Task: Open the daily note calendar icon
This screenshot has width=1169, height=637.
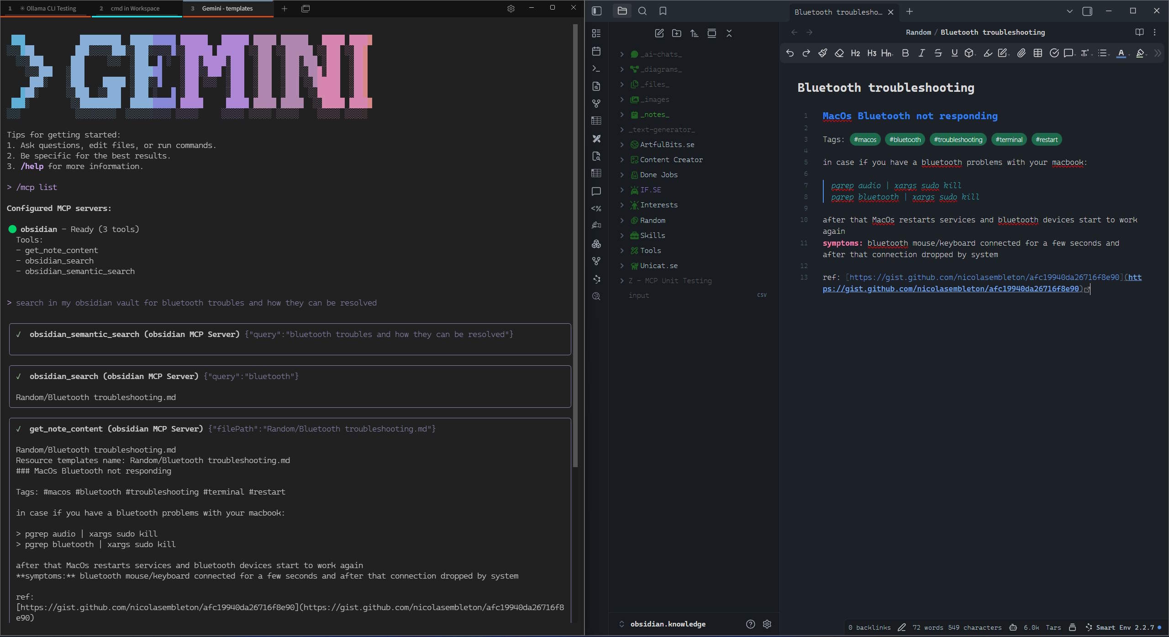Action: (596, 51)
